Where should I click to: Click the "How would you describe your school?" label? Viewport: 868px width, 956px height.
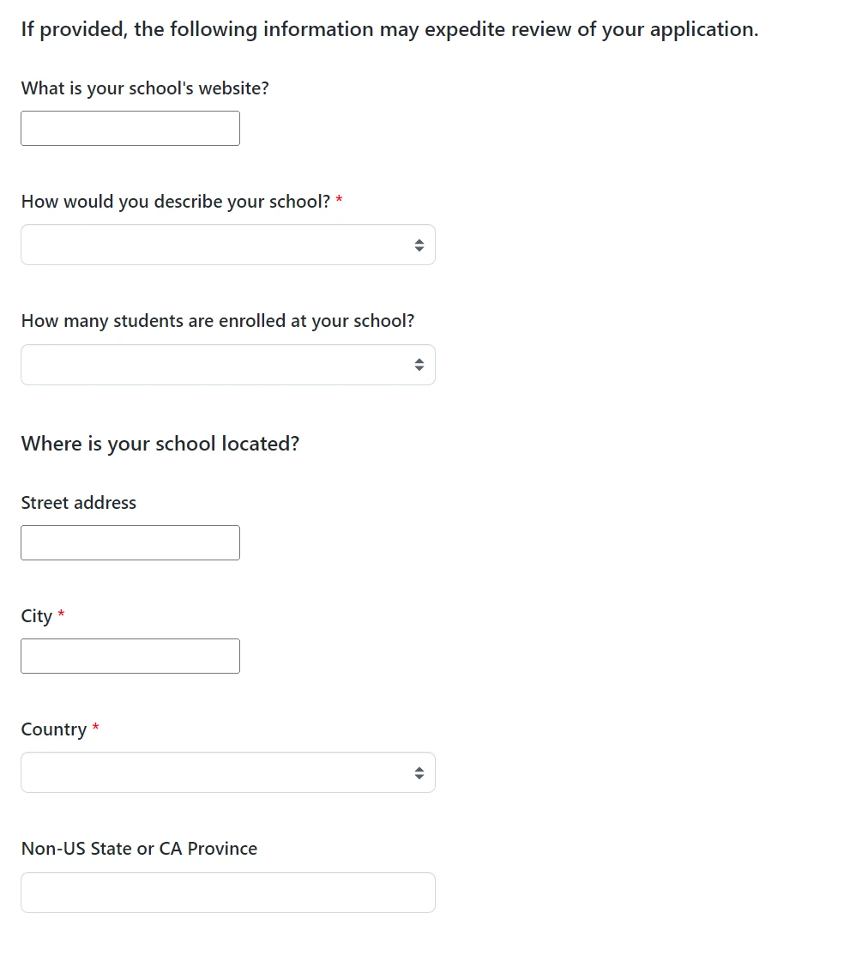(176, 202)
